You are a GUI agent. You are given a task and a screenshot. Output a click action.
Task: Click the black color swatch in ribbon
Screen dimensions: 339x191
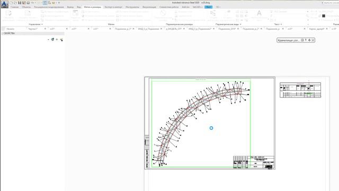(x=324, y=16)
